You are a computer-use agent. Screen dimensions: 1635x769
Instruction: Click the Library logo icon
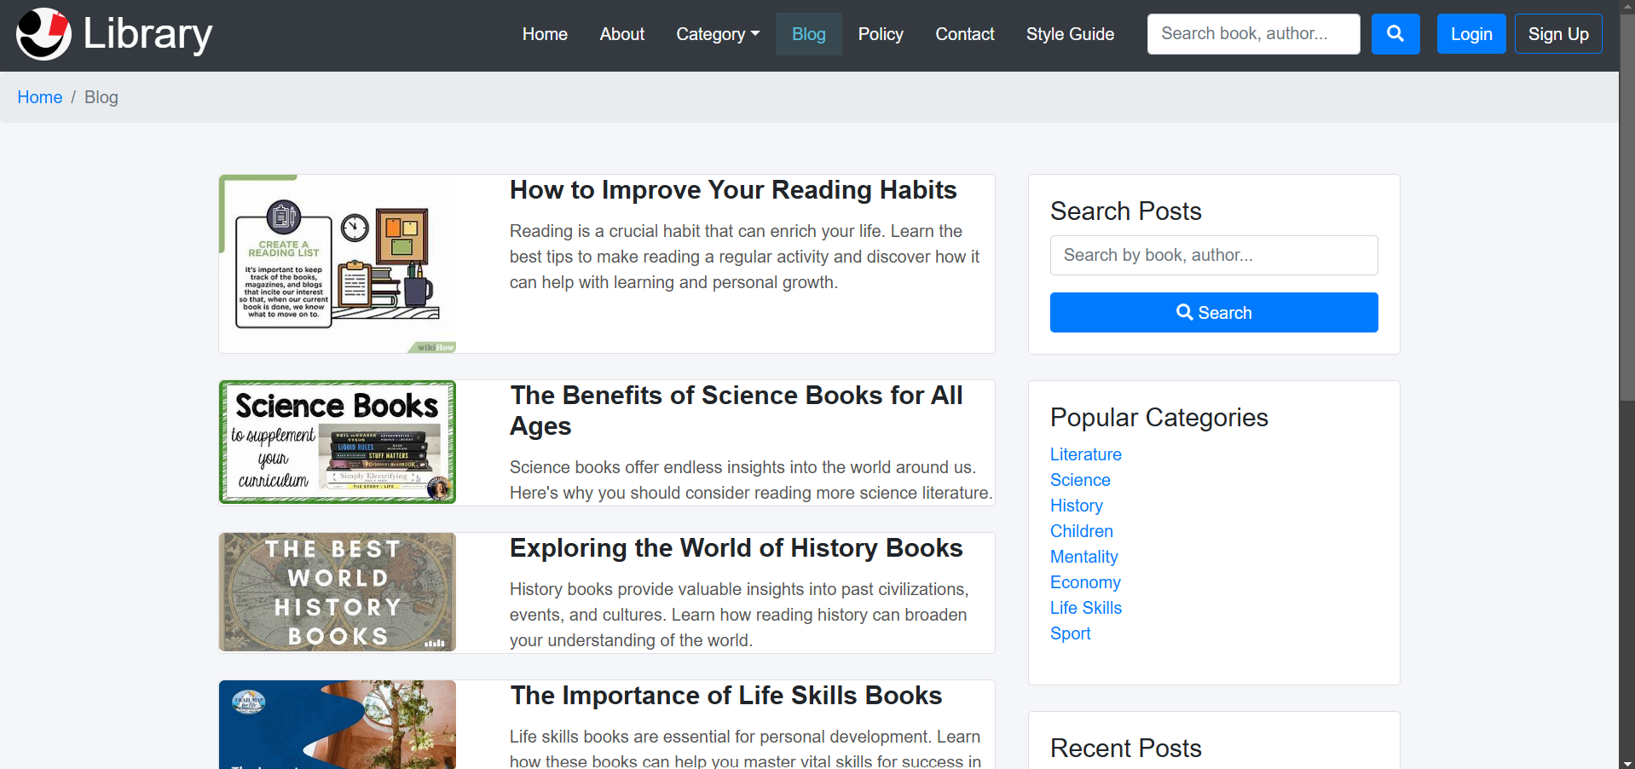[43, 34]
